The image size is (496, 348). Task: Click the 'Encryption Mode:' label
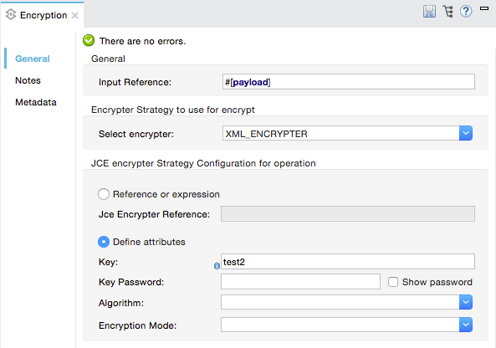138,325
